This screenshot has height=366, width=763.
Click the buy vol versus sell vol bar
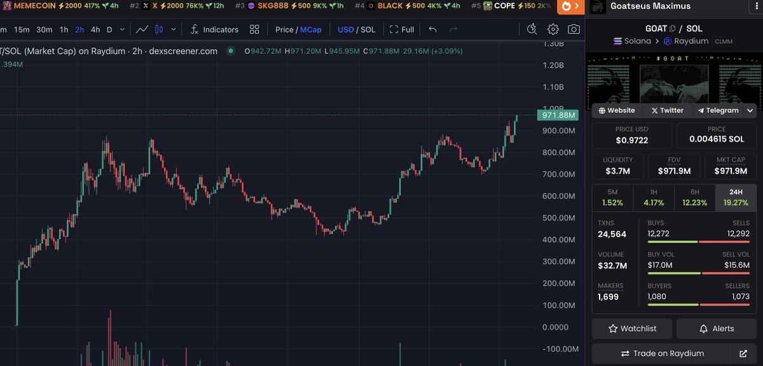[699, 273]
